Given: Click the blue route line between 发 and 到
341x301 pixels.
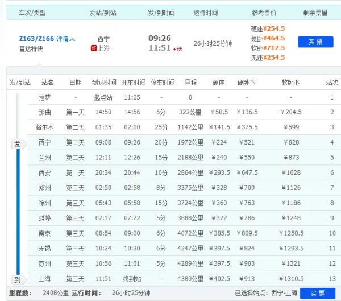Looking at the screenshot, I should tap(18, 211).
